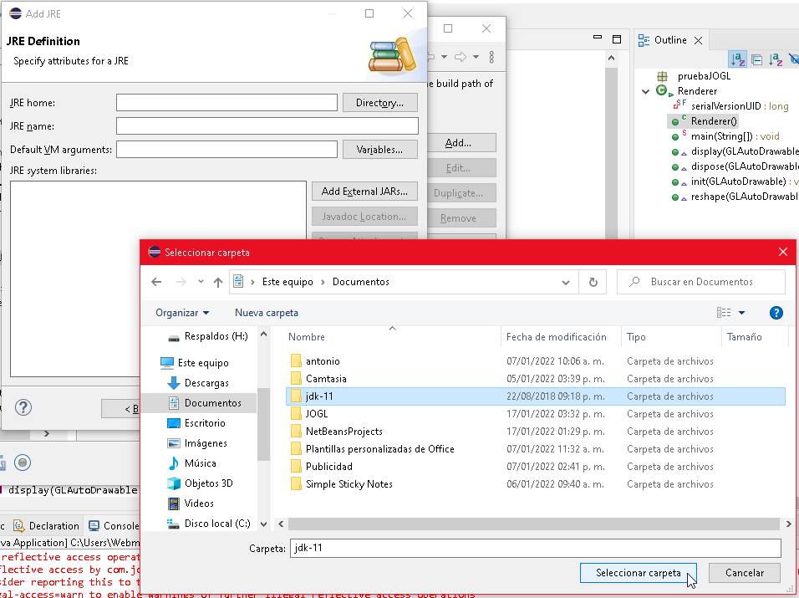Click navigation pane vertical scrollbar
The height and width of the screenshot is (598, 799).
pos(263,425)
